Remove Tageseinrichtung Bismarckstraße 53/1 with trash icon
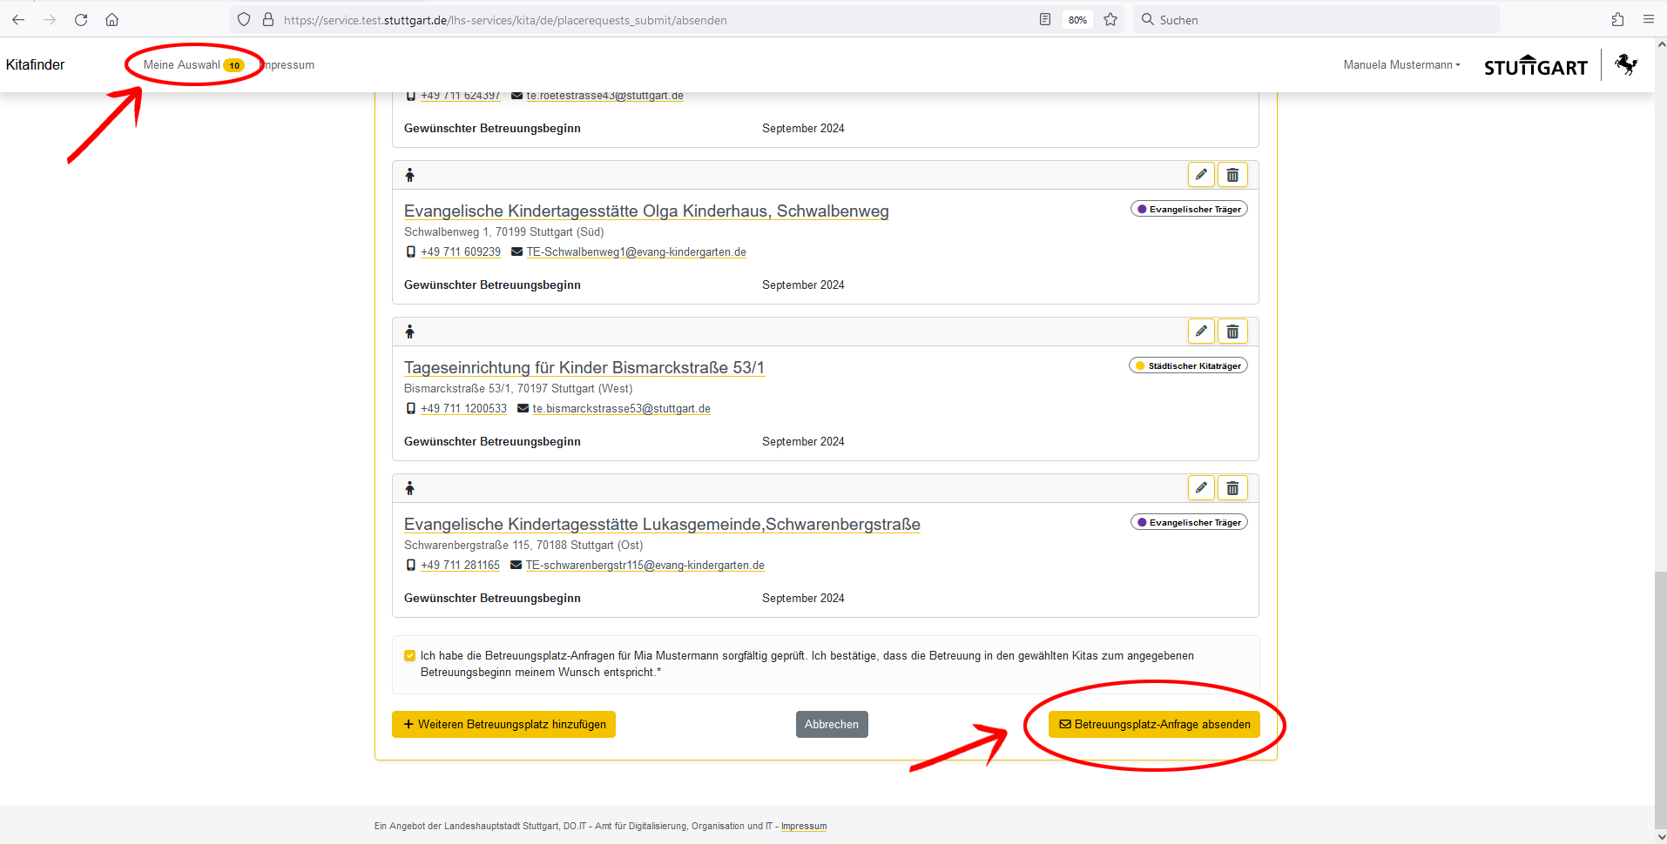This screenshot has width=1667, height=844. pos(1232,332)
